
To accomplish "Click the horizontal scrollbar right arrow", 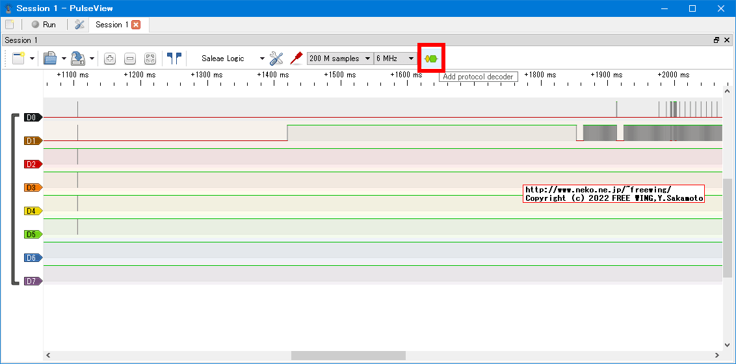I will (x=716, y=355).
